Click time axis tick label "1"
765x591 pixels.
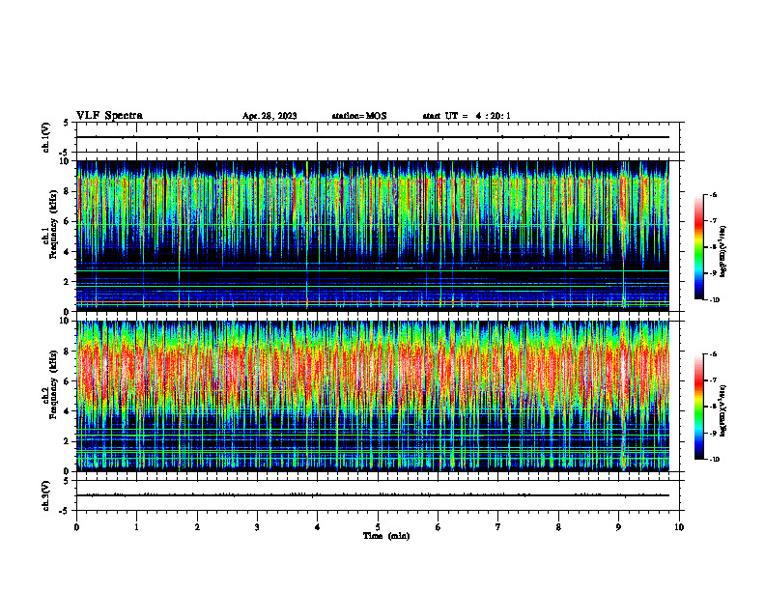click(x=136, y=527)
